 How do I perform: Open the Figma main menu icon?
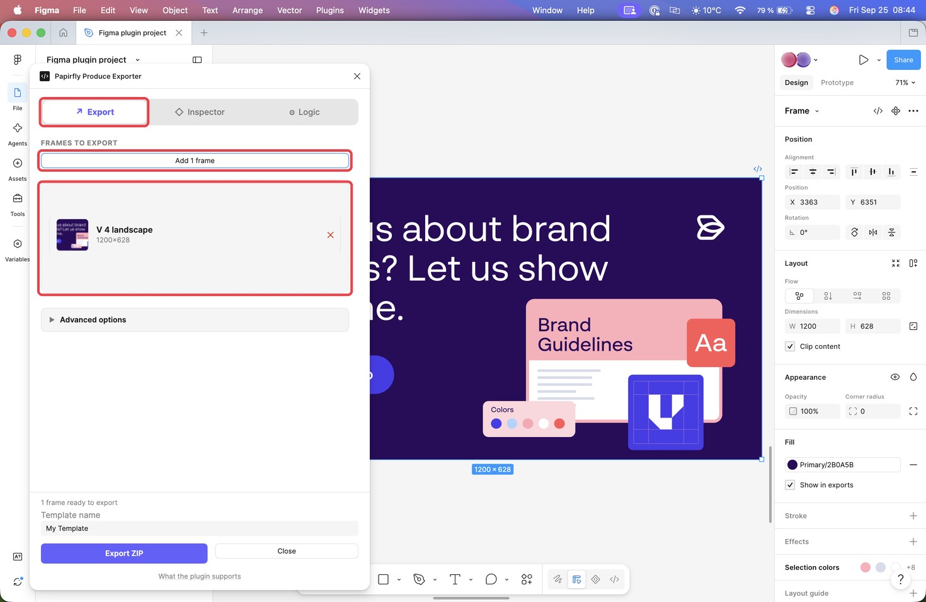18,59
